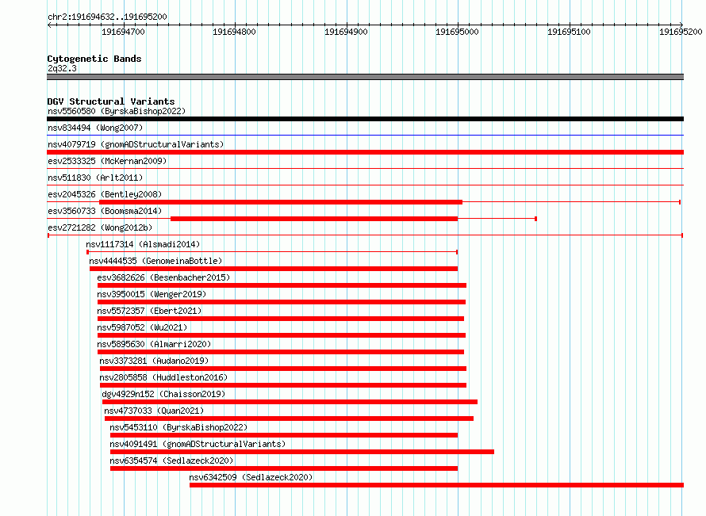
Task: Select dgv4929n152 (Chaisson2019) label
Action: click(x=163, y=394)
